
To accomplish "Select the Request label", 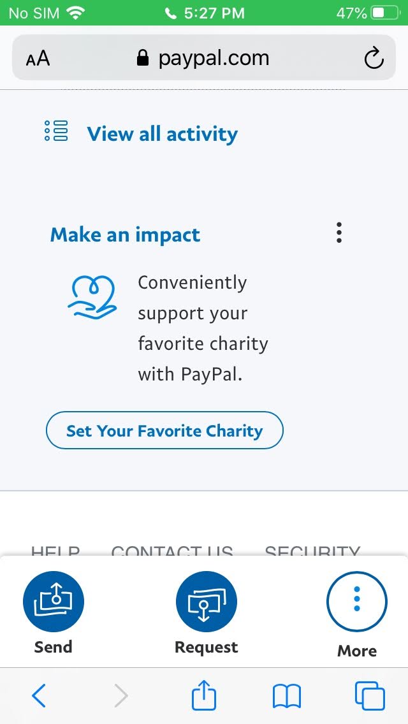I will click(x=206, y=648).
